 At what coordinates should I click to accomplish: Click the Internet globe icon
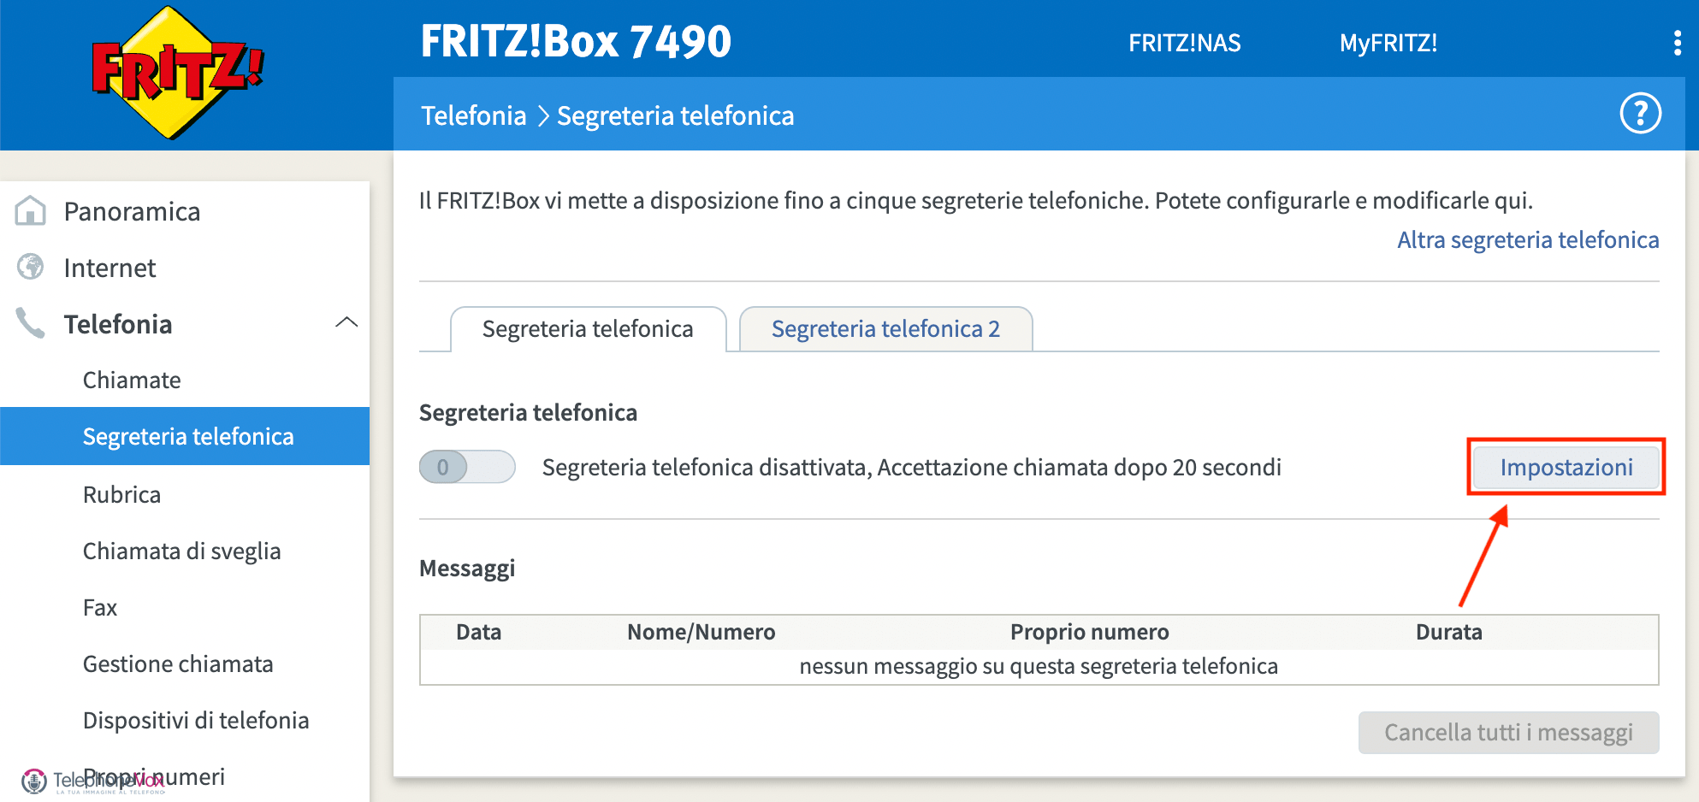point(31,267)
